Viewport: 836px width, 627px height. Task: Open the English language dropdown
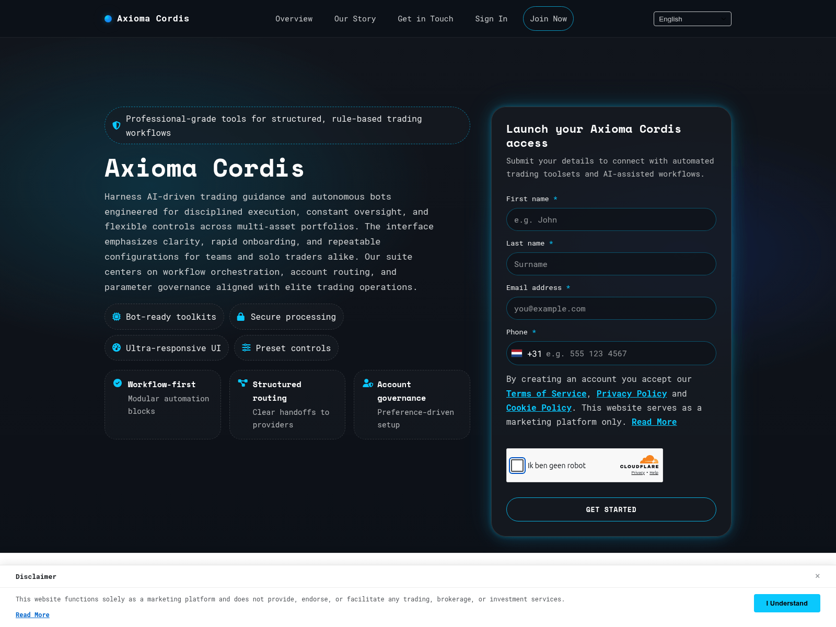coord(692,19)
